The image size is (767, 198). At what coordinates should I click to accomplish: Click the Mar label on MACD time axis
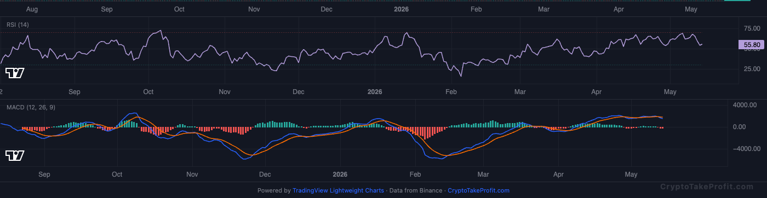click(x=483, y=175)
